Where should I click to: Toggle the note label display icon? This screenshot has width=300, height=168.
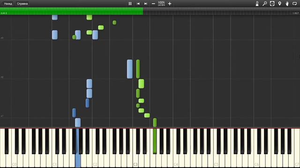point(272,4)
